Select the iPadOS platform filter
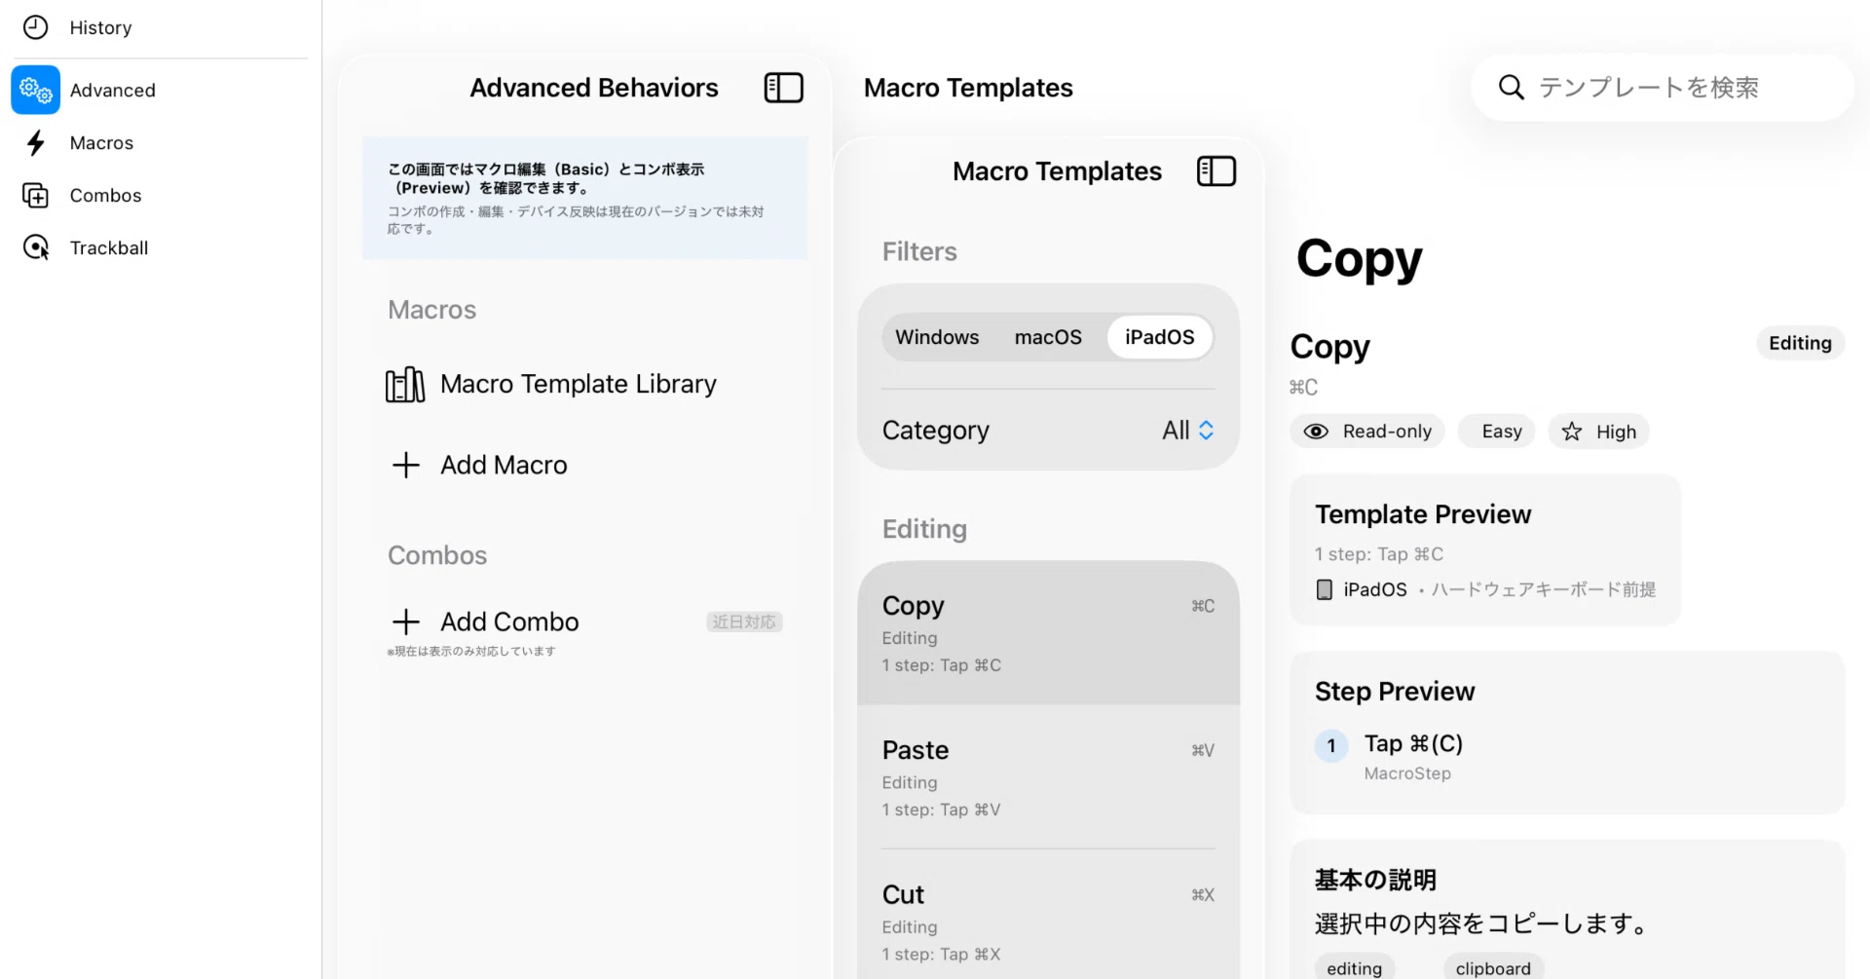The height and width of the screenshot is (979, 1870). (1160, 337)
